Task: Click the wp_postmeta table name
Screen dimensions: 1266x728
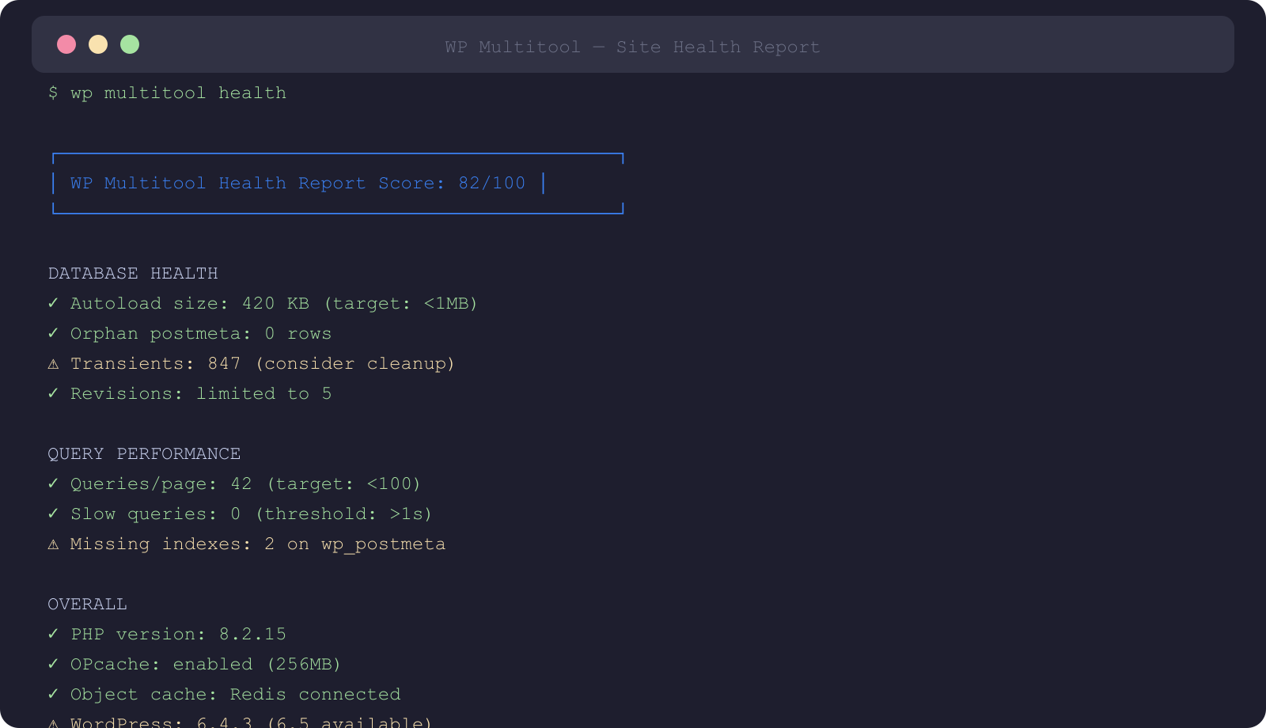Action: tap(383, 544)
